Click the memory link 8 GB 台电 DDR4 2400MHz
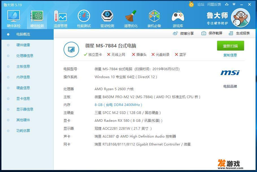Image resolution: width=257 pixels, height=172 pixels. (x=118, y=105)
